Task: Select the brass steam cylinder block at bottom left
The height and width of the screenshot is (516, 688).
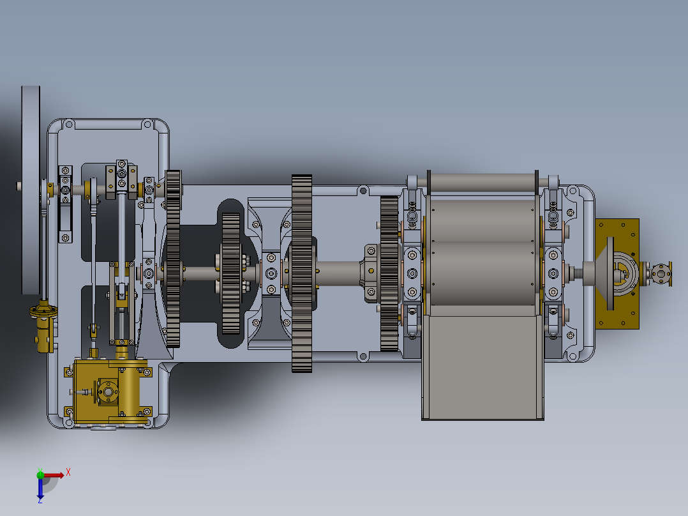Action: coord(107,391)
